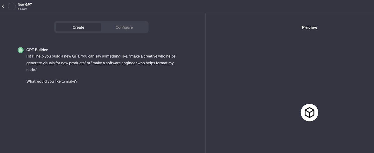374x153 pixels.
Task: Click the Draft status label
Action: 23,9
